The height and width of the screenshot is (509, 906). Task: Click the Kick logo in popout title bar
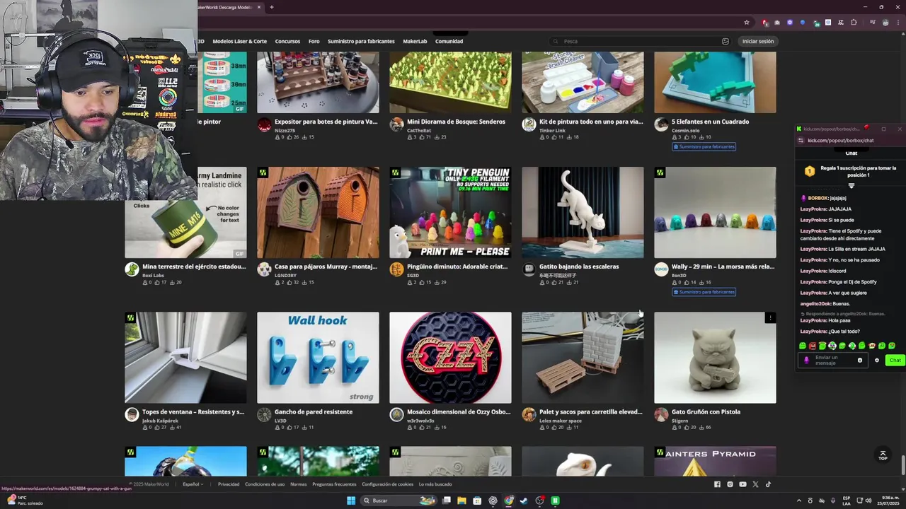pos(799,129)
